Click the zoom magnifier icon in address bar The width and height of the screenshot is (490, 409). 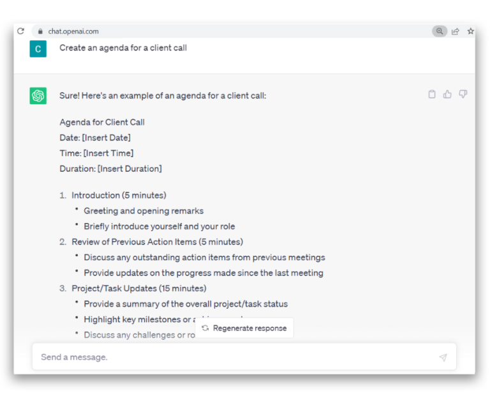coord(439,31)
